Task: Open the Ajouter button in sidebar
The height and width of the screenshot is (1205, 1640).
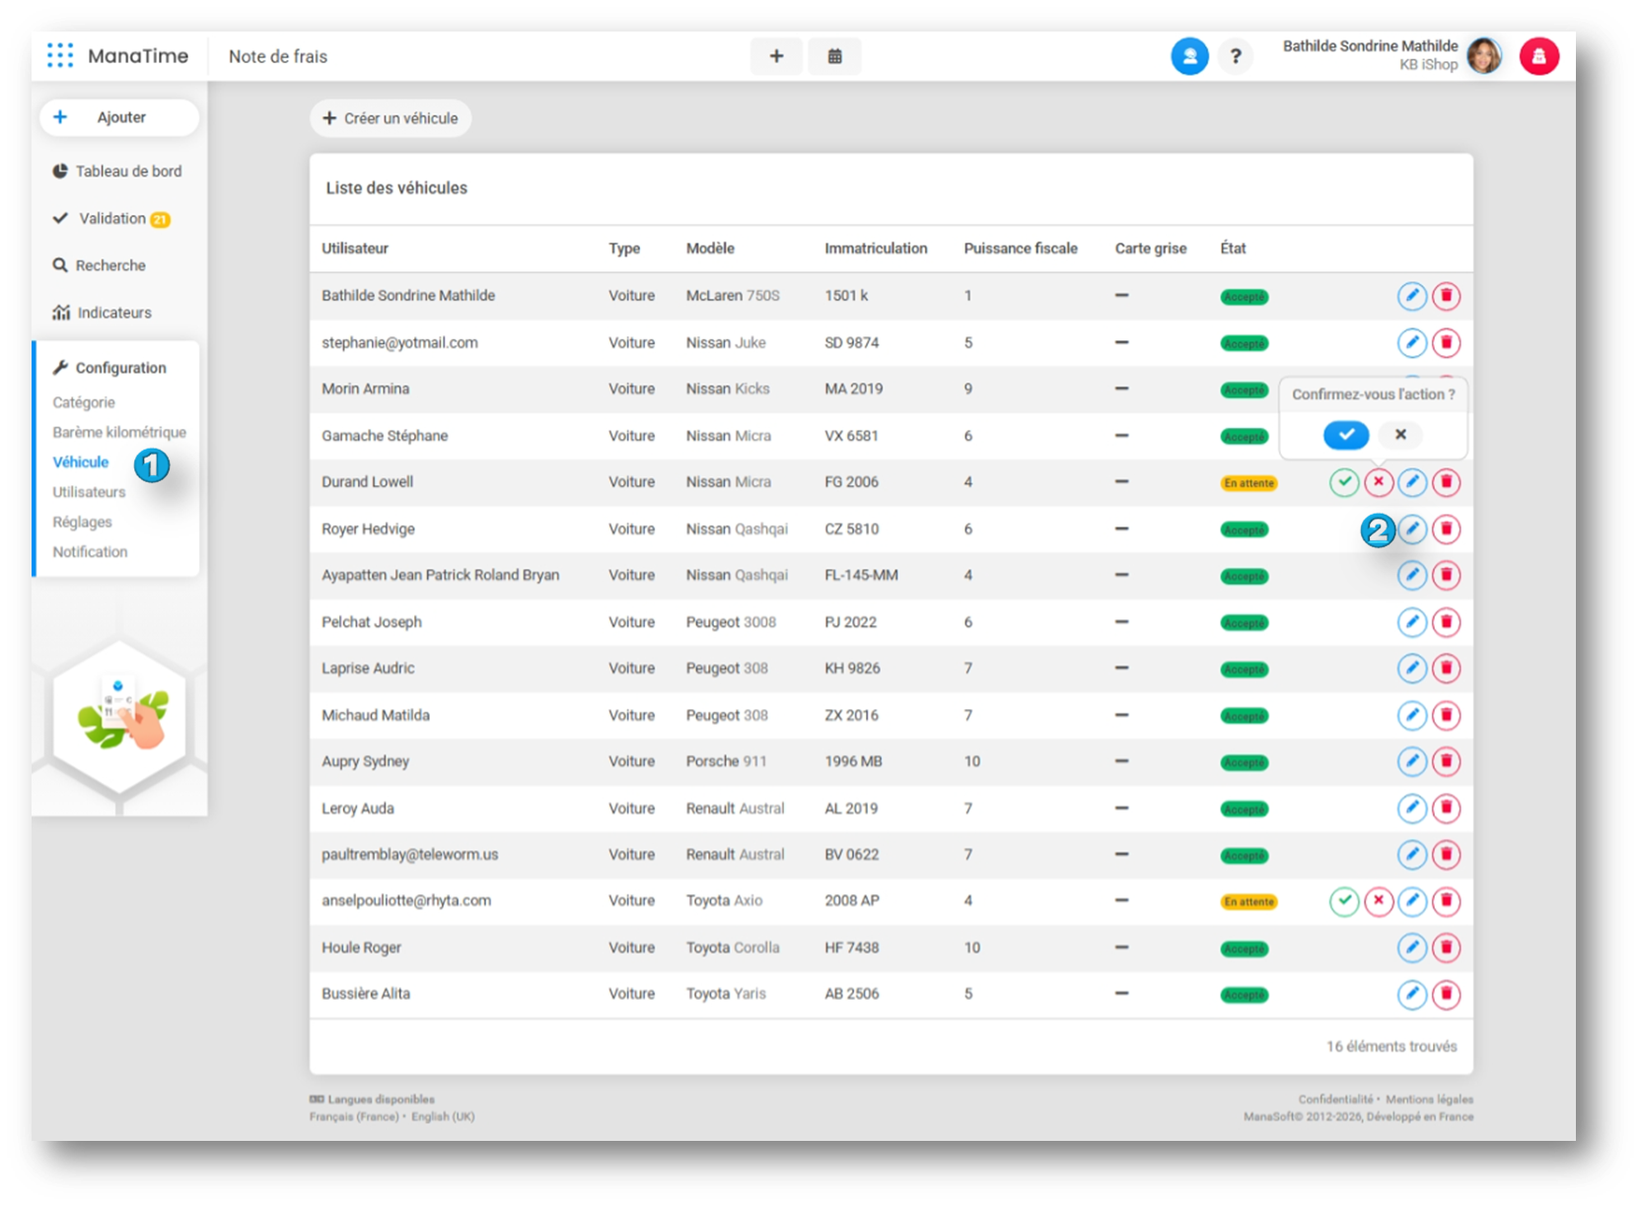Action: tap(119, 117)
